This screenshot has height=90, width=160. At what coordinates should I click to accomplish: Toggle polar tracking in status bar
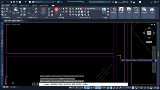(91, 88)
